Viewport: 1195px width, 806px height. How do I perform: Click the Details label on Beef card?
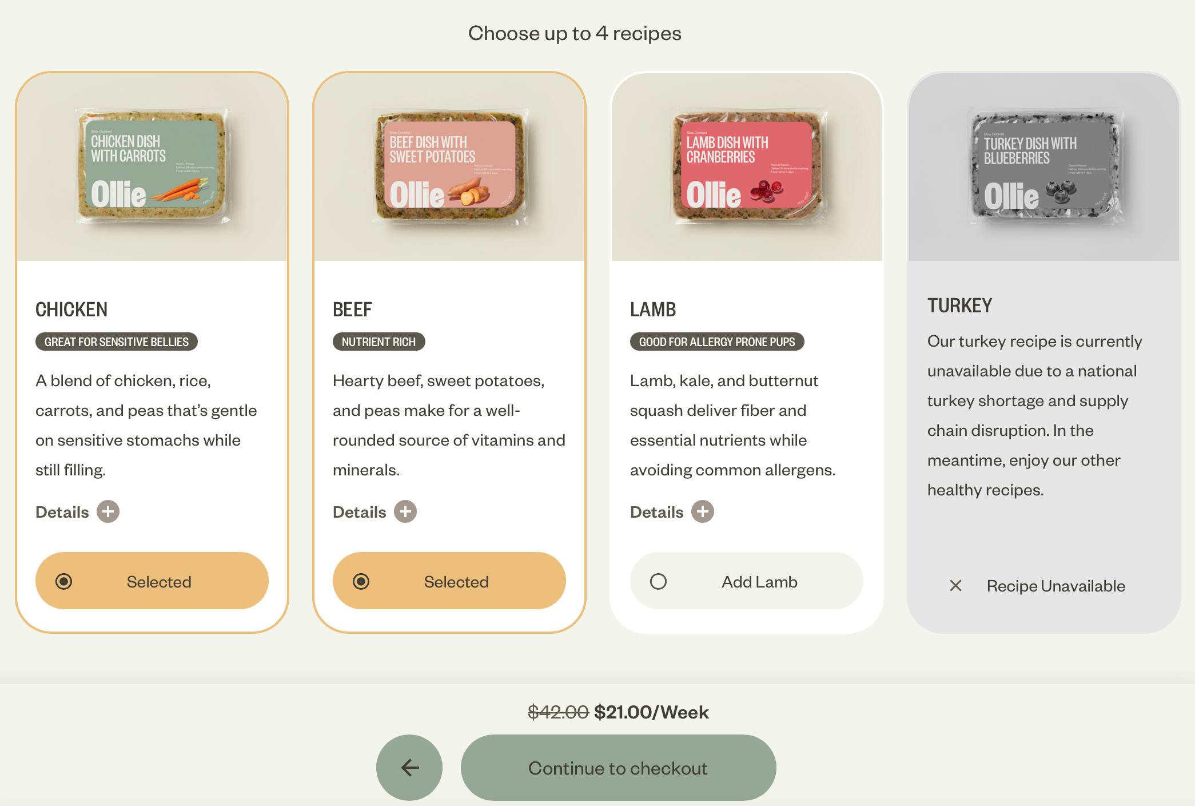[360, 512]
